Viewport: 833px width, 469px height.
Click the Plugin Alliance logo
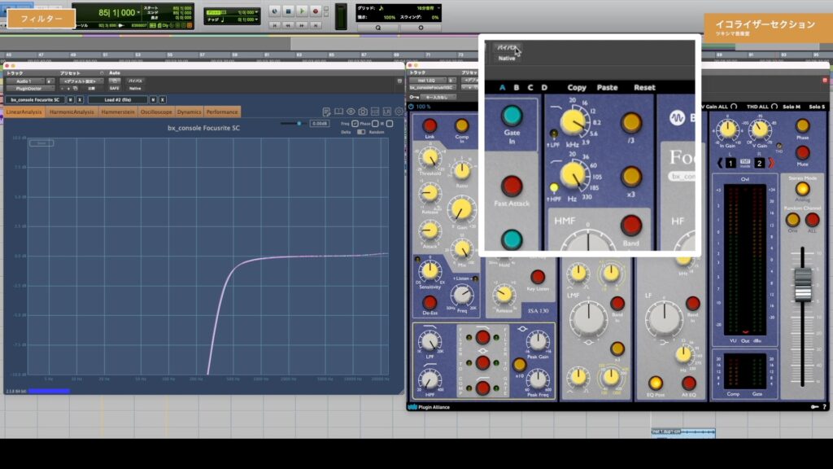pos(429,407)
